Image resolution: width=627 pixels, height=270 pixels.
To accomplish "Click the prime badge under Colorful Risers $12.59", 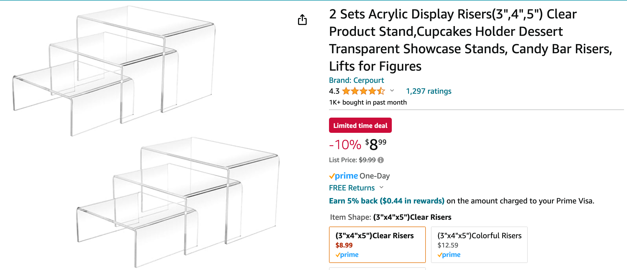I will 449,255.
